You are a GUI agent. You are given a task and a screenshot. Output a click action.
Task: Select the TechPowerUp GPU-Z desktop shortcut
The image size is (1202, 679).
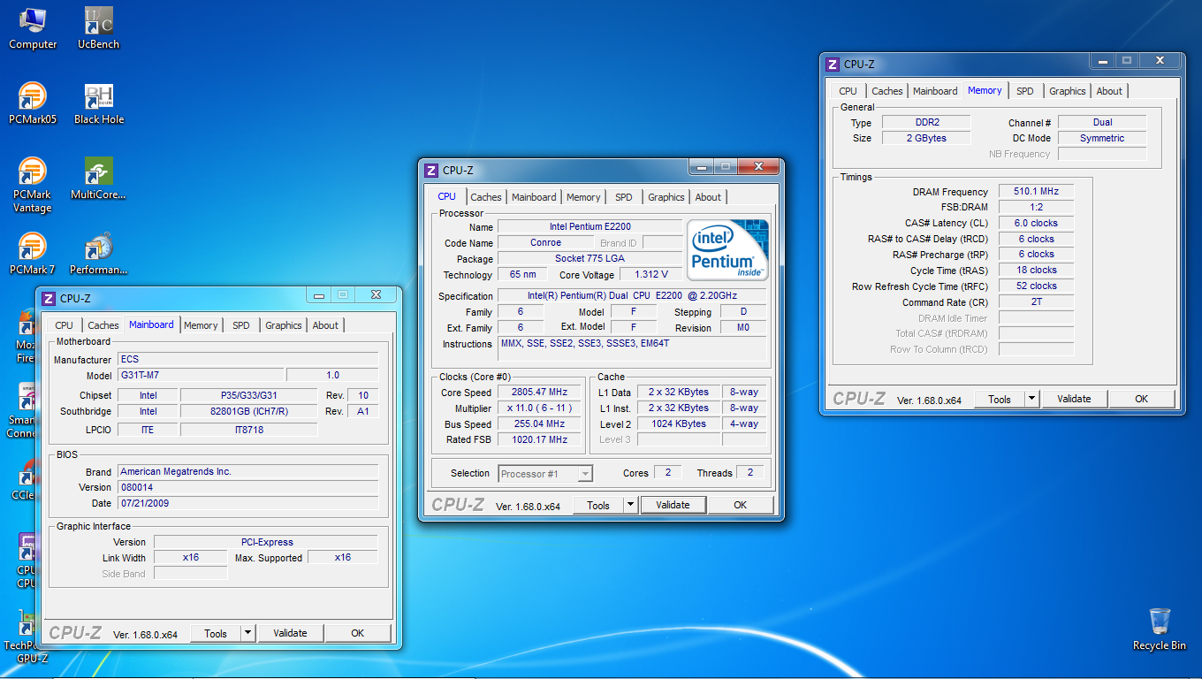(25, 637)
